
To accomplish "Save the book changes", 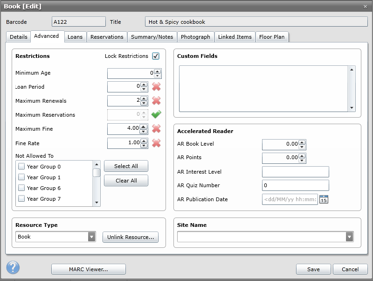I will click(x=313, y=269).
